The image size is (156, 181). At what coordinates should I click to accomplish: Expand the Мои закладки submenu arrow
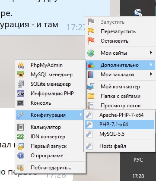coord(151,74)
